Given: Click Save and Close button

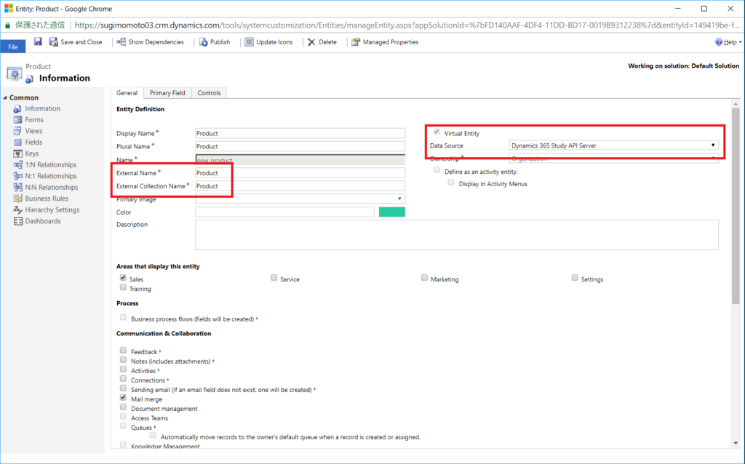Looking at the screenshot, I should pos(76,42).
